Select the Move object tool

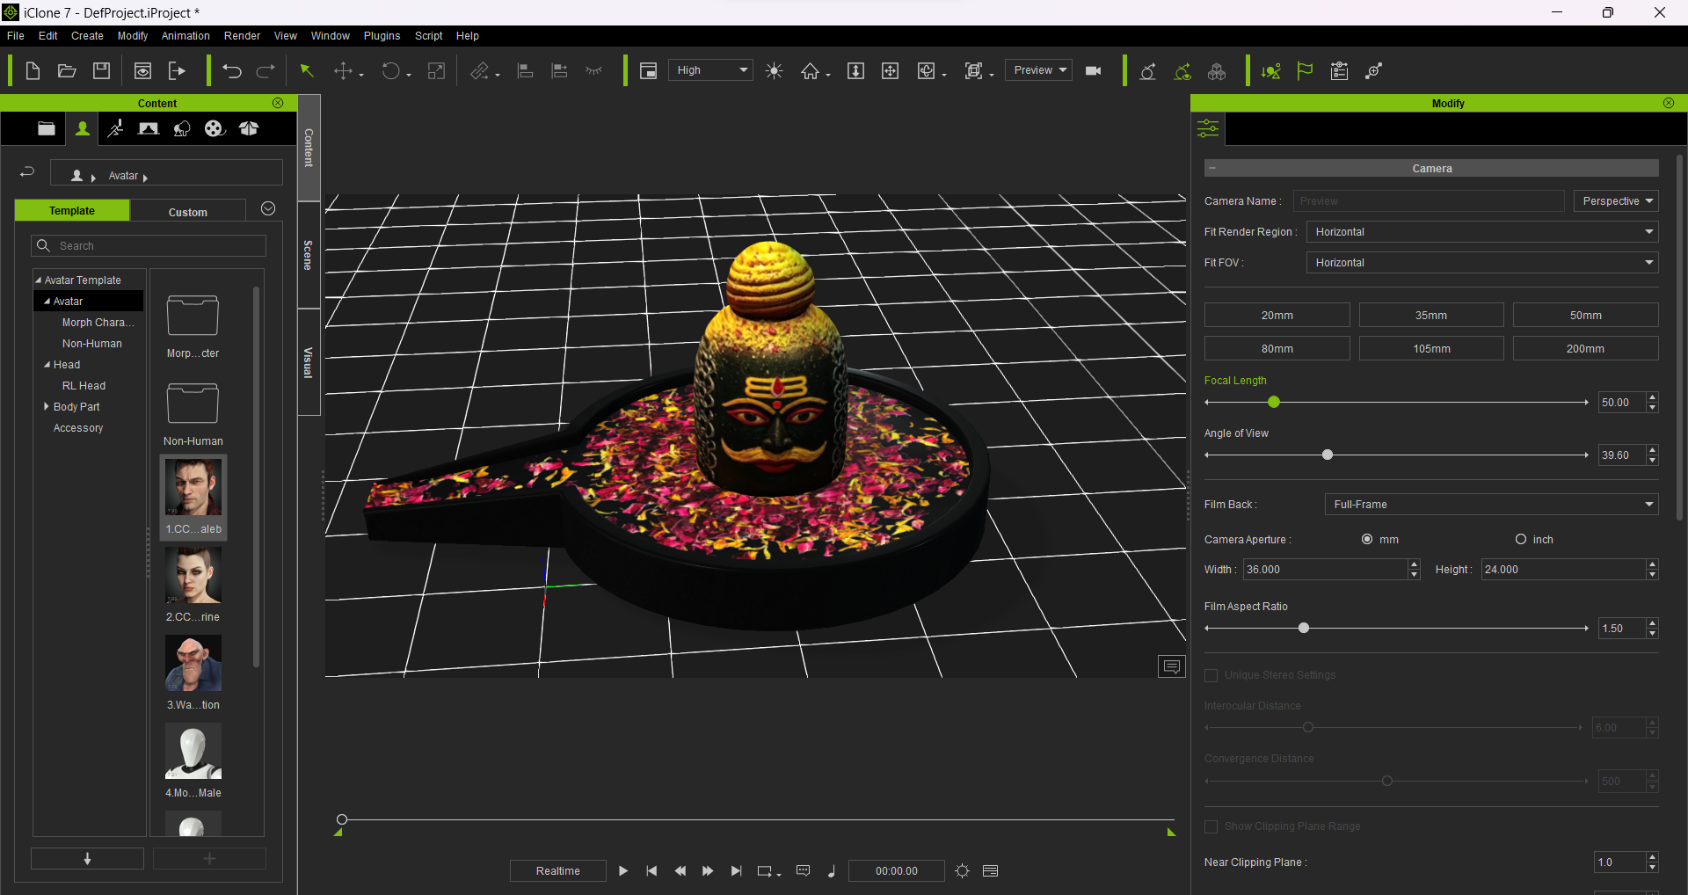point(344,71)
